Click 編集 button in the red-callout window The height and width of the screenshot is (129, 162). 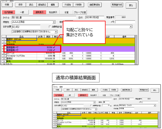53,5
